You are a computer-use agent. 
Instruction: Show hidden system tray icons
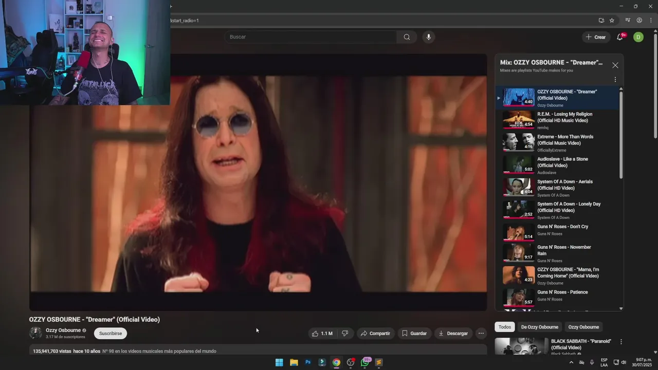[x=571, y=362]
